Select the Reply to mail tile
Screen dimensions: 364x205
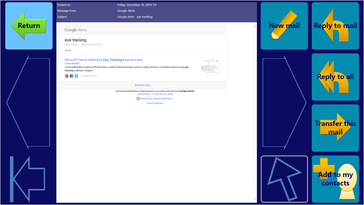pyautogui.click(x=335, y=26)
